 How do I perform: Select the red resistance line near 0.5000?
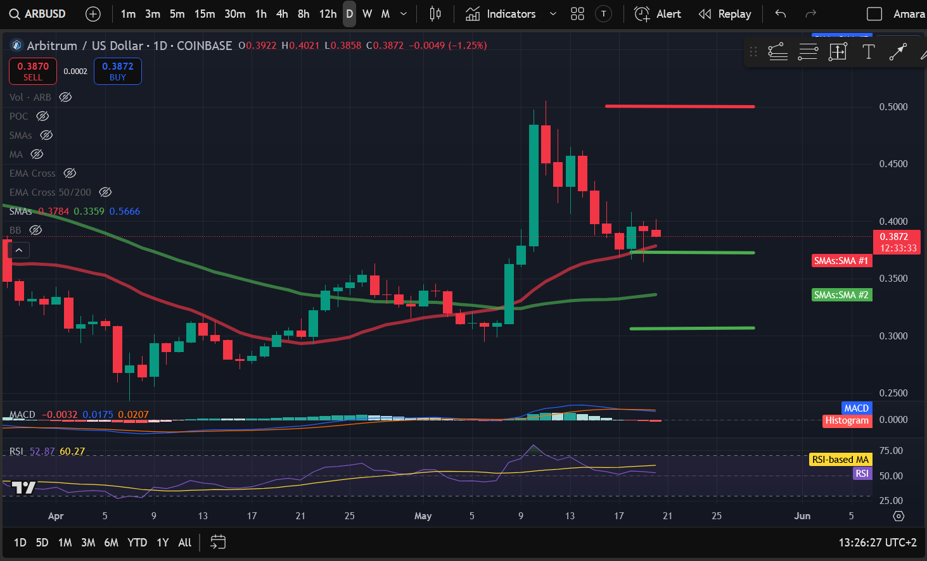pos(680,106)
